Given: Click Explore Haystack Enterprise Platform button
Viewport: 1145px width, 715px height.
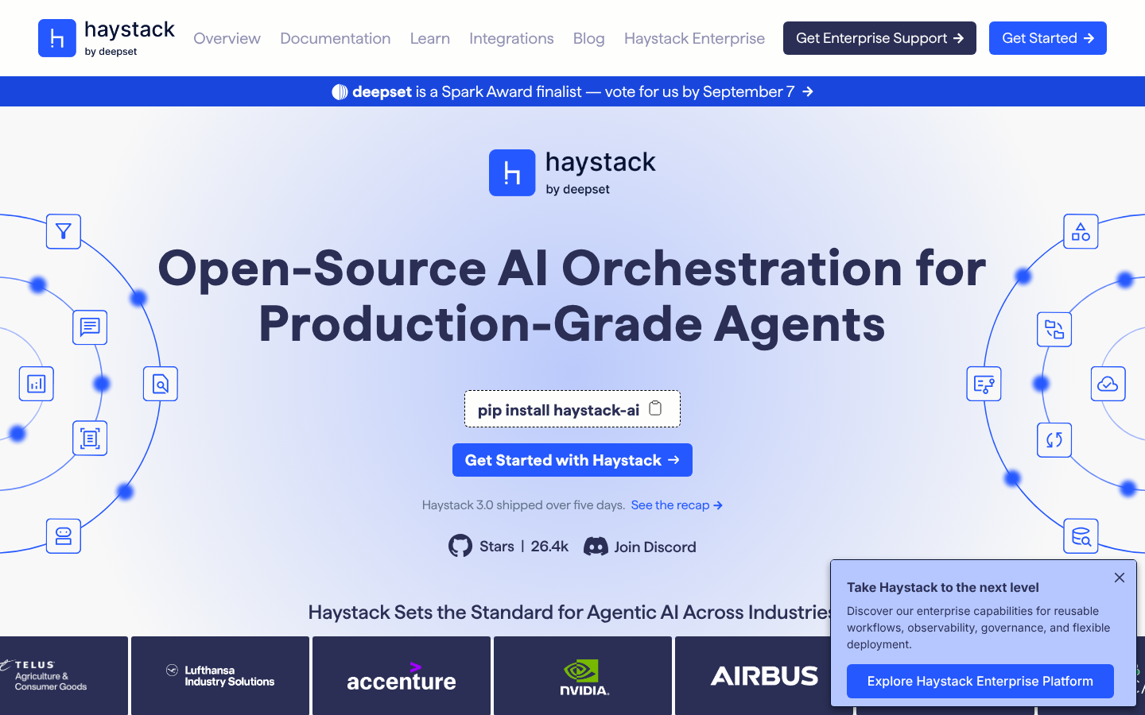Looking at the screenshot, I should [x=980, y=682].
